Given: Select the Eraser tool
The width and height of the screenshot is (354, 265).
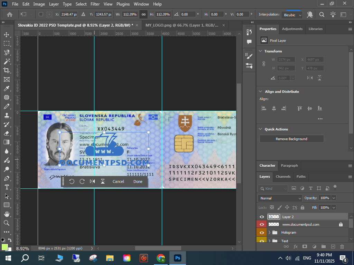Looking at the screenshot, I should pyautogui.click(x=7, y=133).
